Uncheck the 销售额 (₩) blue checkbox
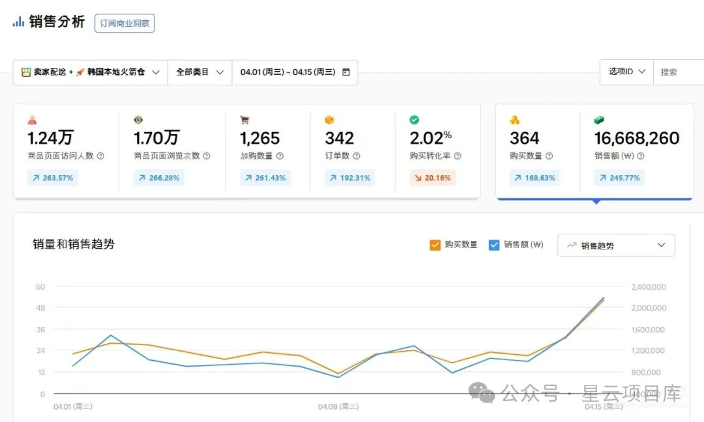This screenshot has height=422, width=704. pos(494,245)
